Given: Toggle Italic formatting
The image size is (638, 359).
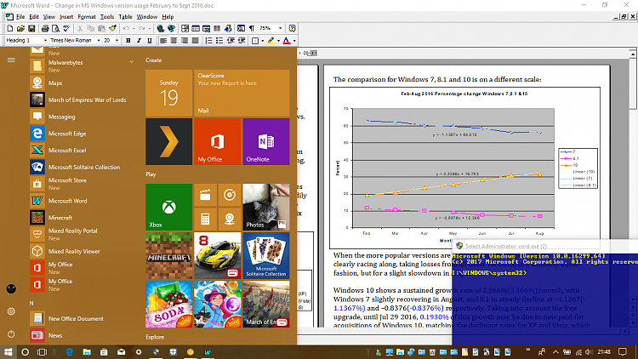Looking at the screenshot, I should point(139,40).
